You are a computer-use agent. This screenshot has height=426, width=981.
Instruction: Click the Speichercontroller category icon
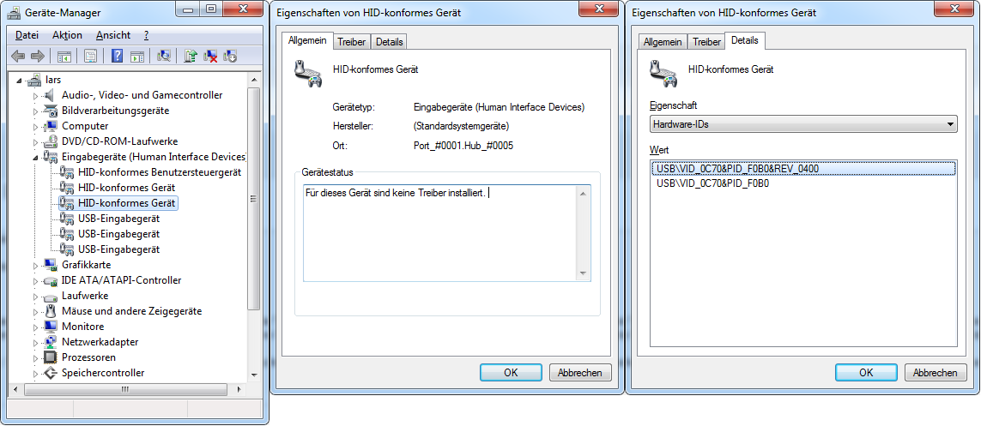click(x=50, y=373)
